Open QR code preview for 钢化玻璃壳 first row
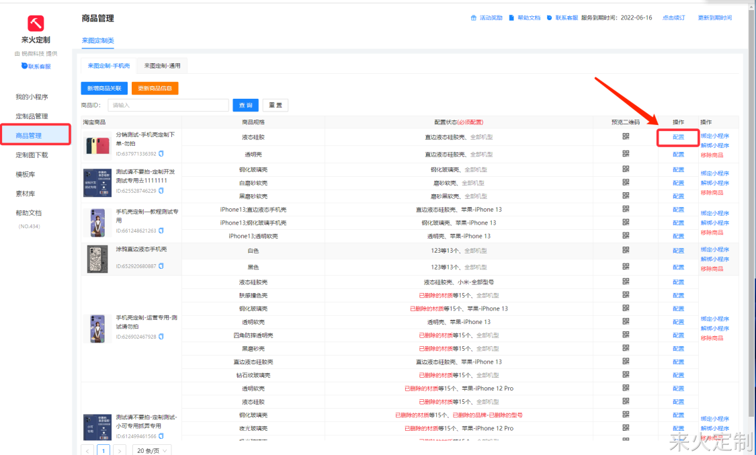Screen dimensions: 756x455 [626, 169]
